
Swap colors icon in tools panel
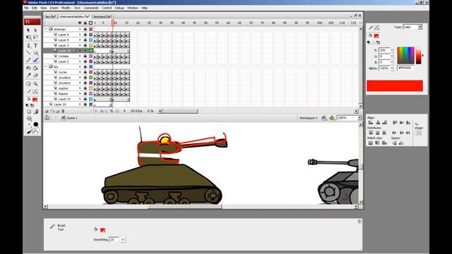click(32, 105)
